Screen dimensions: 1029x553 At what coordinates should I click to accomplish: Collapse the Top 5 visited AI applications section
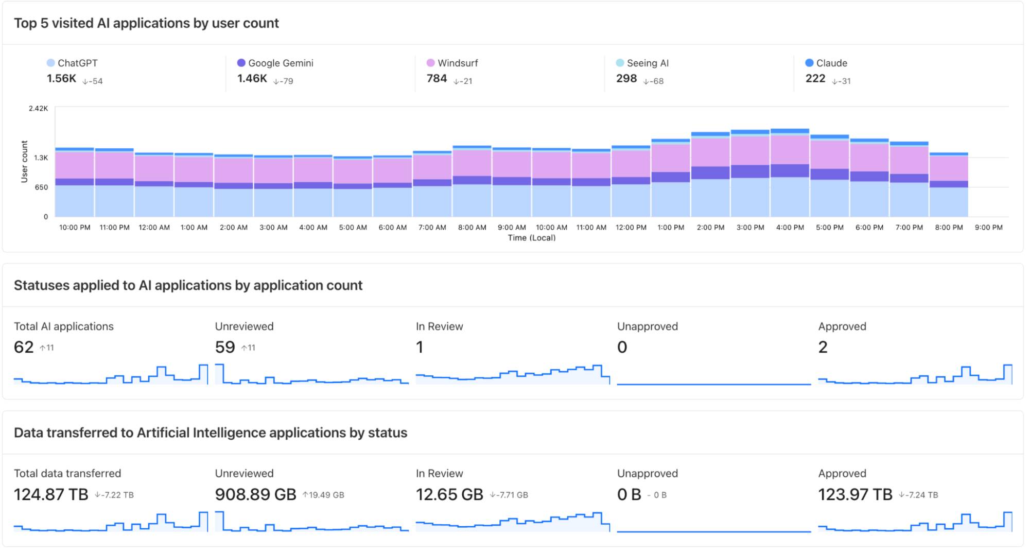[x=147, y=23]
